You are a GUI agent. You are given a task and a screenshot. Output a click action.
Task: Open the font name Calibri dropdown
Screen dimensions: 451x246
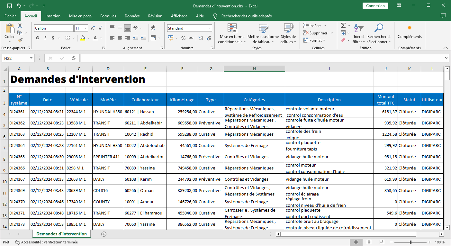71,28
